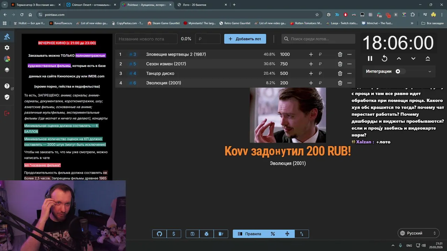The width and height of the screenshot is (447, 251).
Task: Delete the Сезон измен lot
Action: coord(340,64)
